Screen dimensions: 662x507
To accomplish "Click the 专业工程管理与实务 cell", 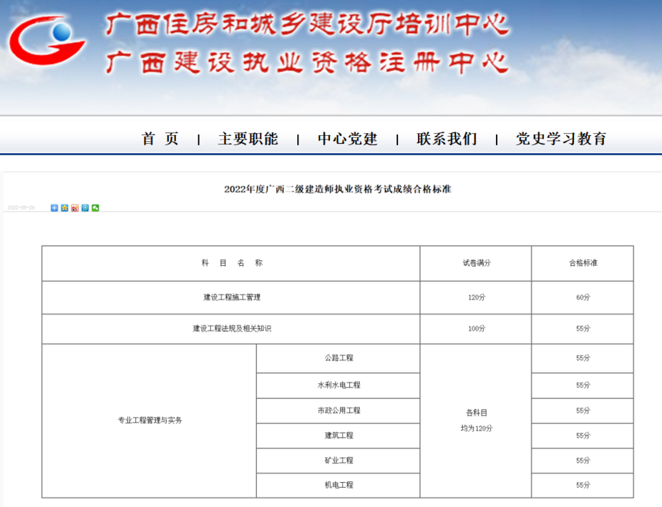I will coord(150,420).
